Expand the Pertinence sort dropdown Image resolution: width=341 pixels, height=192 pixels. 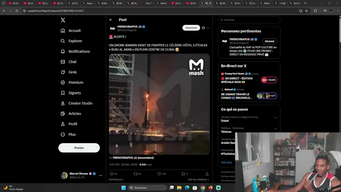click(116, 180)
